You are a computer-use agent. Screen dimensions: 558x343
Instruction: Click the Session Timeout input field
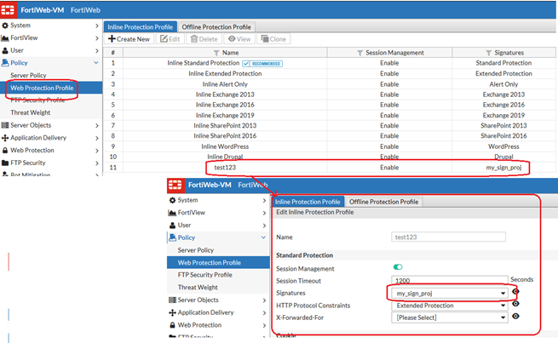pos(448,280)
